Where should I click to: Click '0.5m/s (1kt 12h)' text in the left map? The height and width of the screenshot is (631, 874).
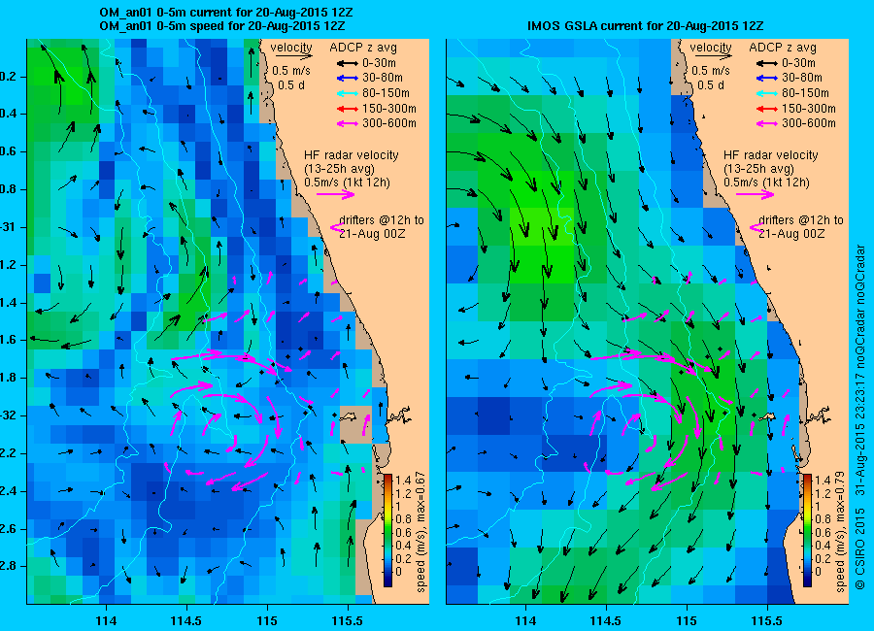coord(348,183)
